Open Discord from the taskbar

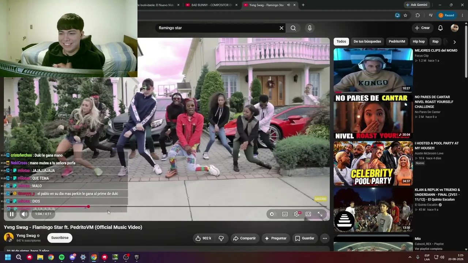[72, 257]
